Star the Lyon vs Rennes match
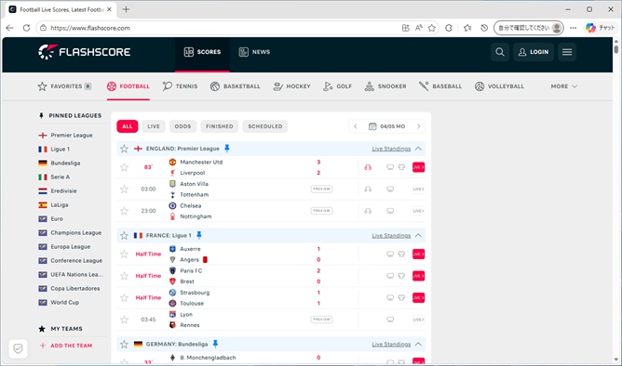 (124, 320)
